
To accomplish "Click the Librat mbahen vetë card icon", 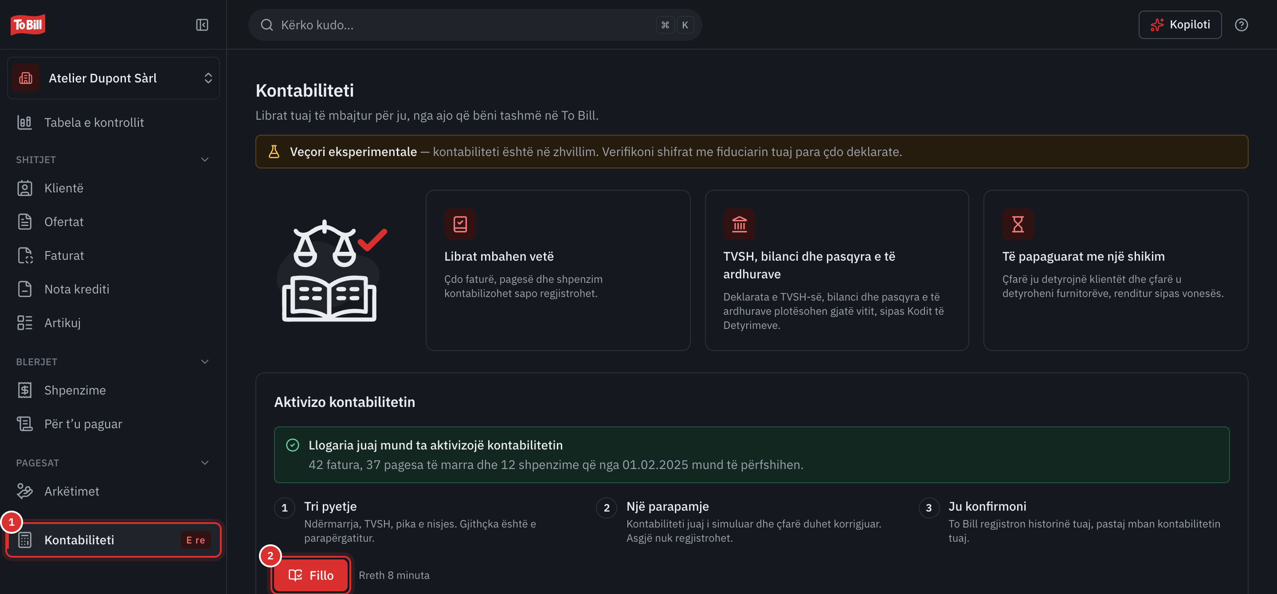I will 460,224.
